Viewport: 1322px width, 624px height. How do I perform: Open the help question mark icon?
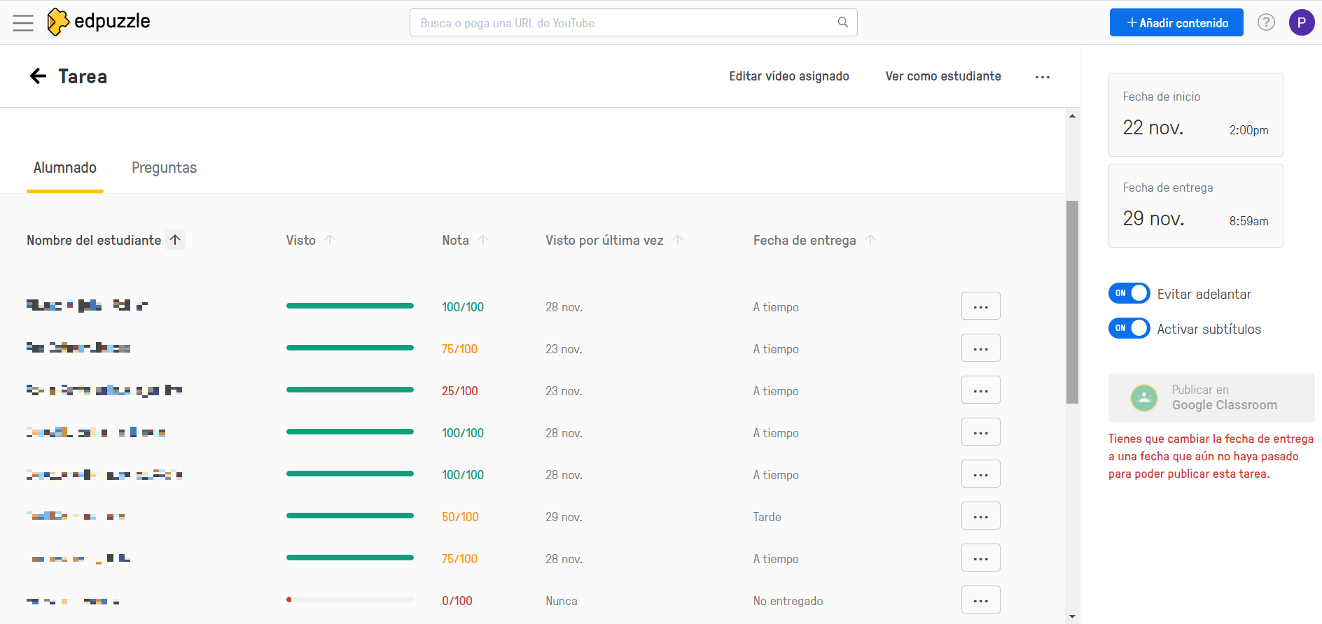pyautogui.click(x=1266, y=22)
